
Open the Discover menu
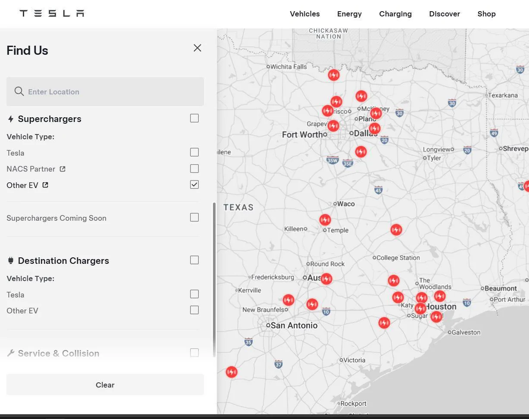point(444,14)
